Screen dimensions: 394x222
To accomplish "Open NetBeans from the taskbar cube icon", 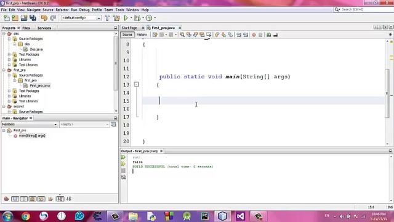I will pos(222,216).
